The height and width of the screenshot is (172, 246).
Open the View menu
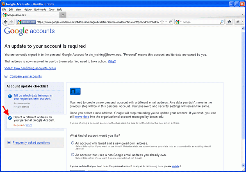18,9
